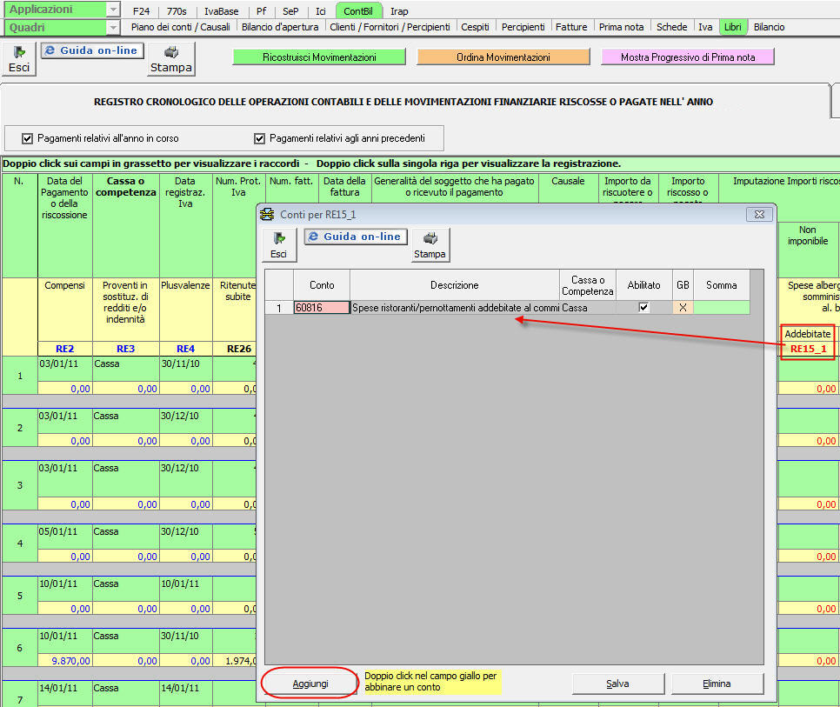Switch to F24 tab

142,11
